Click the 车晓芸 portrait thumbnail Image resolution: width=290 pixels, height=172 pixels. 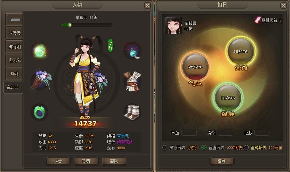173,25
